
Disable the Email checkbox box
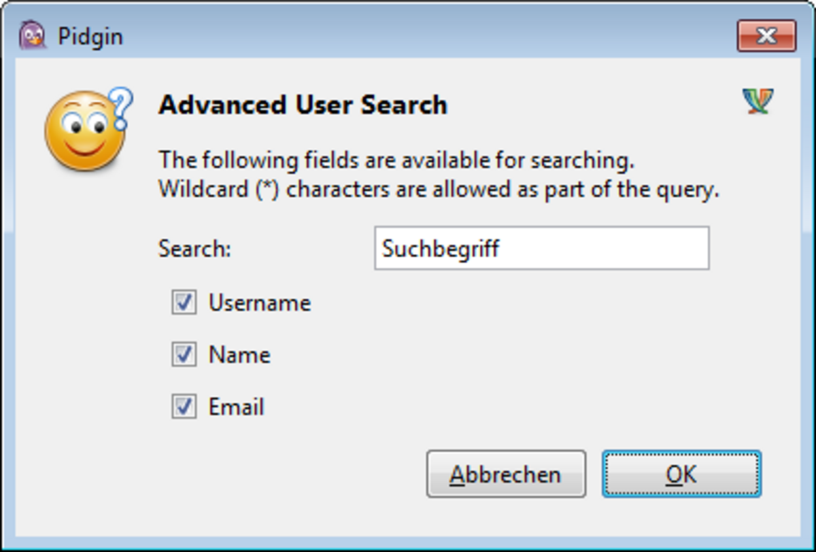pos(184,407)
